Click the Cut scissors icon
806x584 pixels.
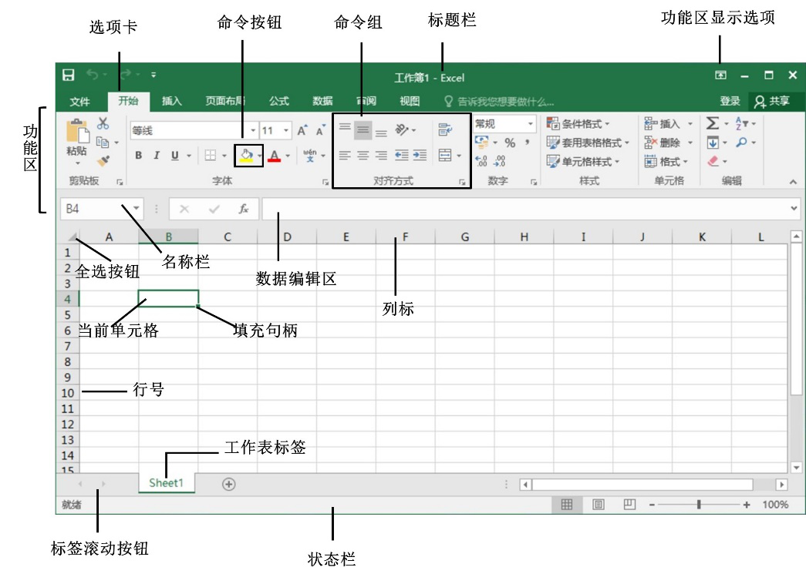click(103, 124)
